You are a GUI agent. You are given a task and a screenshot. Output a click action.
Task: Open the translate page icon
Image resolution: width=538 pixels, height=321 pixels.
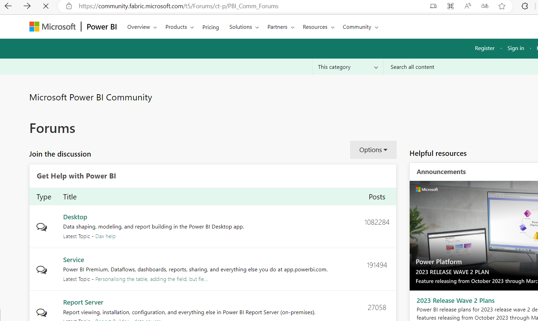485,6
